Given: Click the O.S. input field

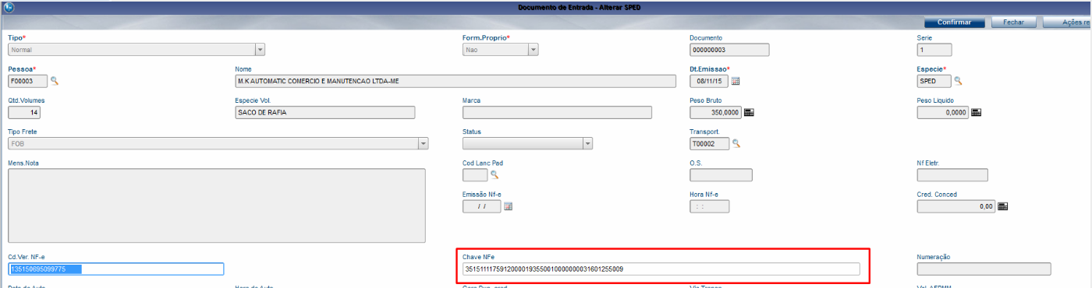Looking at the screenshot, I should pos(721,174).
